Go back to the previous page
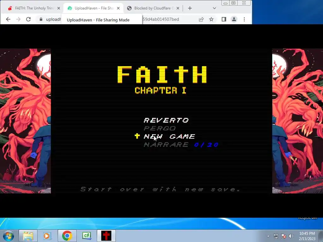The height and width of the screenshot is (242, 323). coord(8,19)
